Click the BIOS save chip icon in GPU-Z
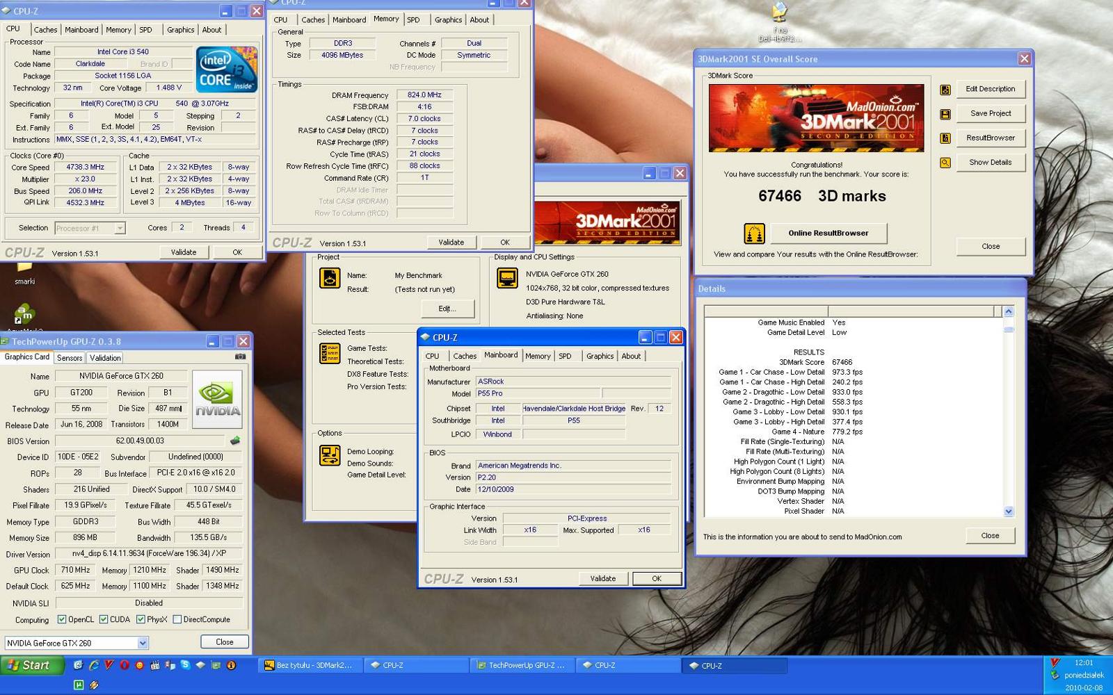The width and height of the screenshot is (1113, 695). point(235,441)
